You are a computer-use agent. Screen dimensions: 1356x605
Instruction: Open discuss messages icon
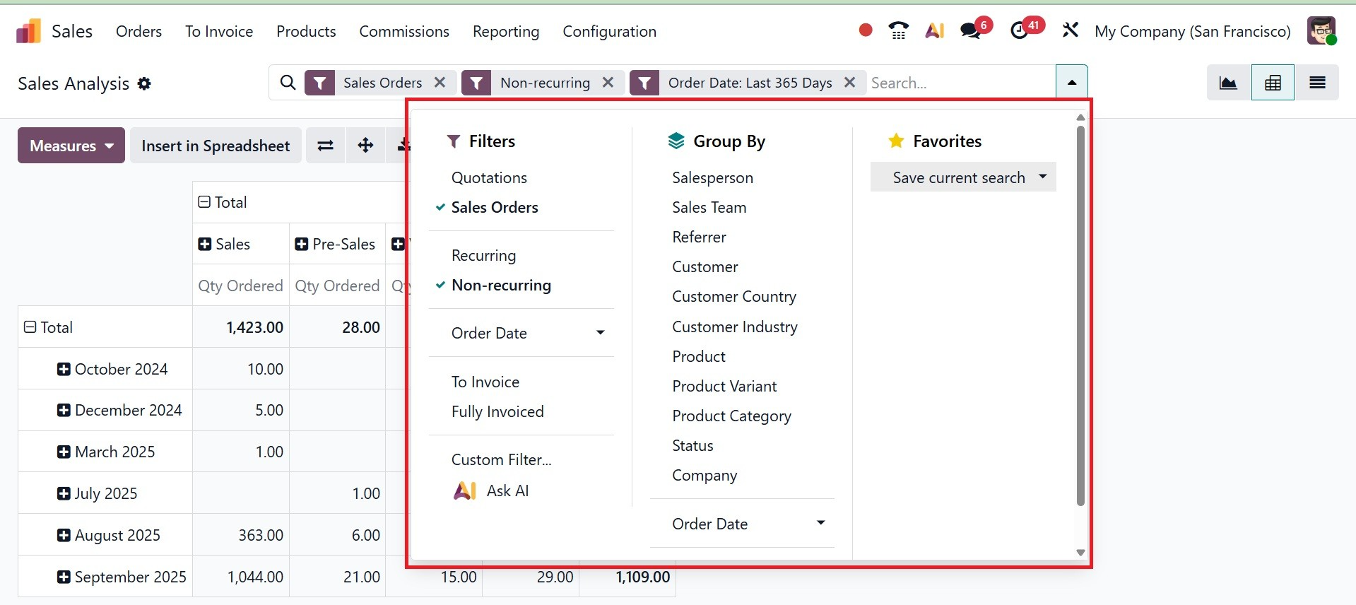[x=971, y=30]
